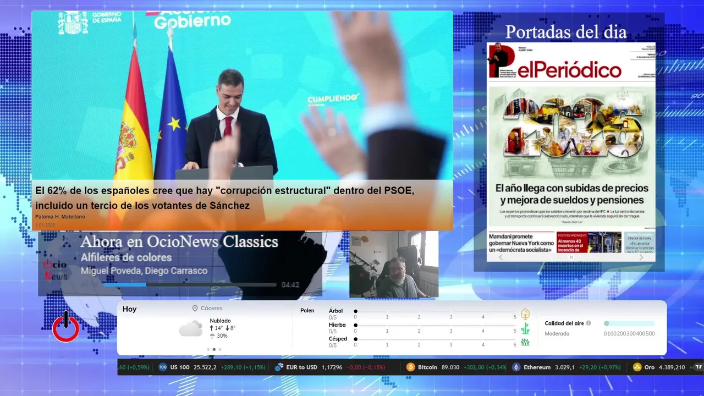Click the US 100 value 25.522,2
This screenshot has height=396, width=704.
click(x=205, y=367)
